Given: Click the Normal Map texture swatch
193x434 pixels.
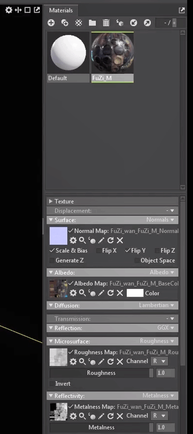Looking at the screenshot, I should [x=58, y=236].
